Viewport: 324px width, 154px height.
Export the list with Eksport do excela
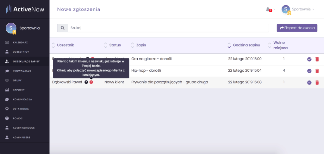pyautogui.click(x=297, y=28)
